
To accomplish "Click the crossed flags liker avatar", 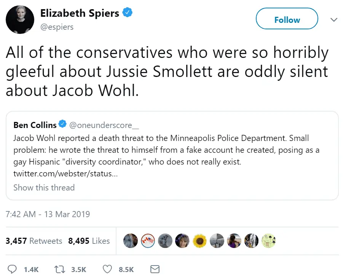I will (148, 240).
